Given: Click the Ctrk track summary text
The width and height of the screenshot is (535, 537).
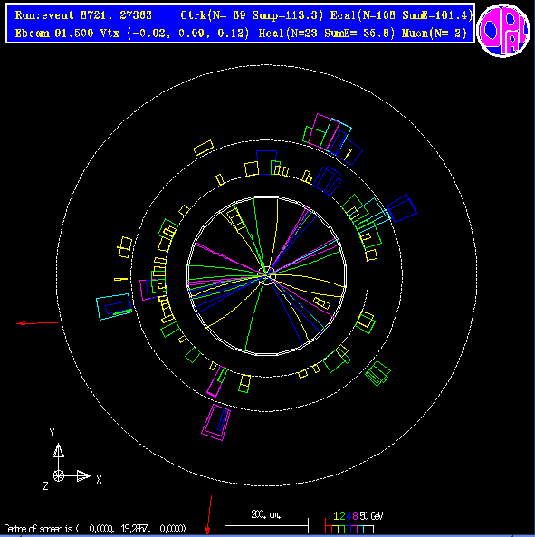Looking at the screenshot, I should coord(252,15).
